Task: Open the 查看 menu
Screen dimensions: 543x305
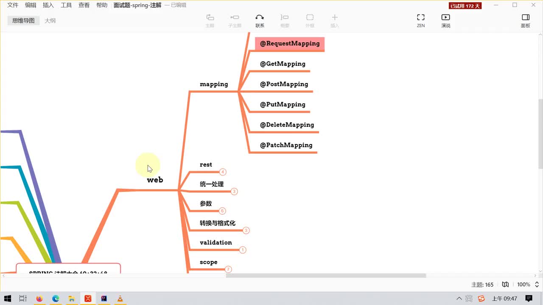Action: (84, 5)
